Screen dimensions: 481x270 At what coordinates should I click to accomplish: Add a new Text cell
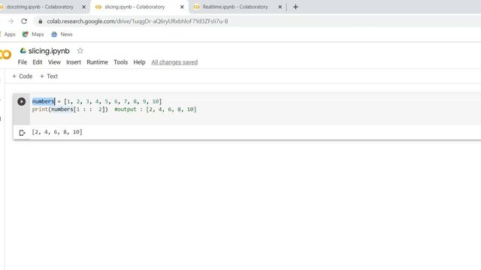49,76
